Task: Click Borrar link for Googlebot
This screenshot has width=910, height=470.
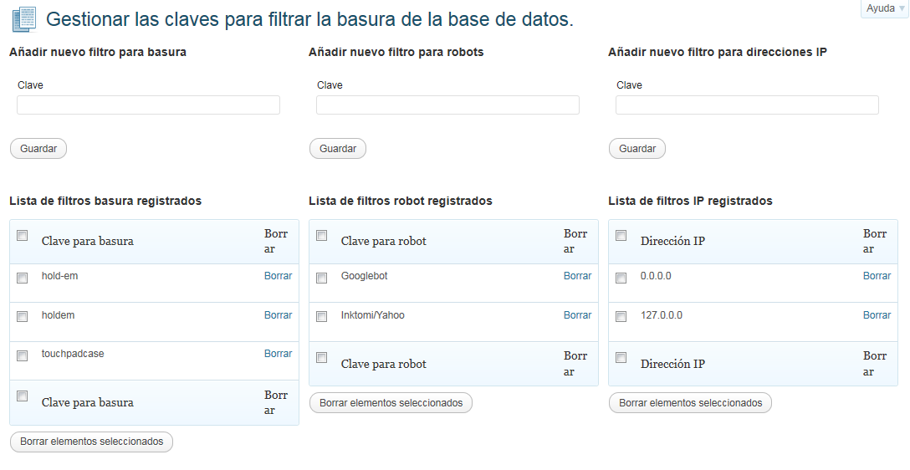Action: click(x=577, y=276)
